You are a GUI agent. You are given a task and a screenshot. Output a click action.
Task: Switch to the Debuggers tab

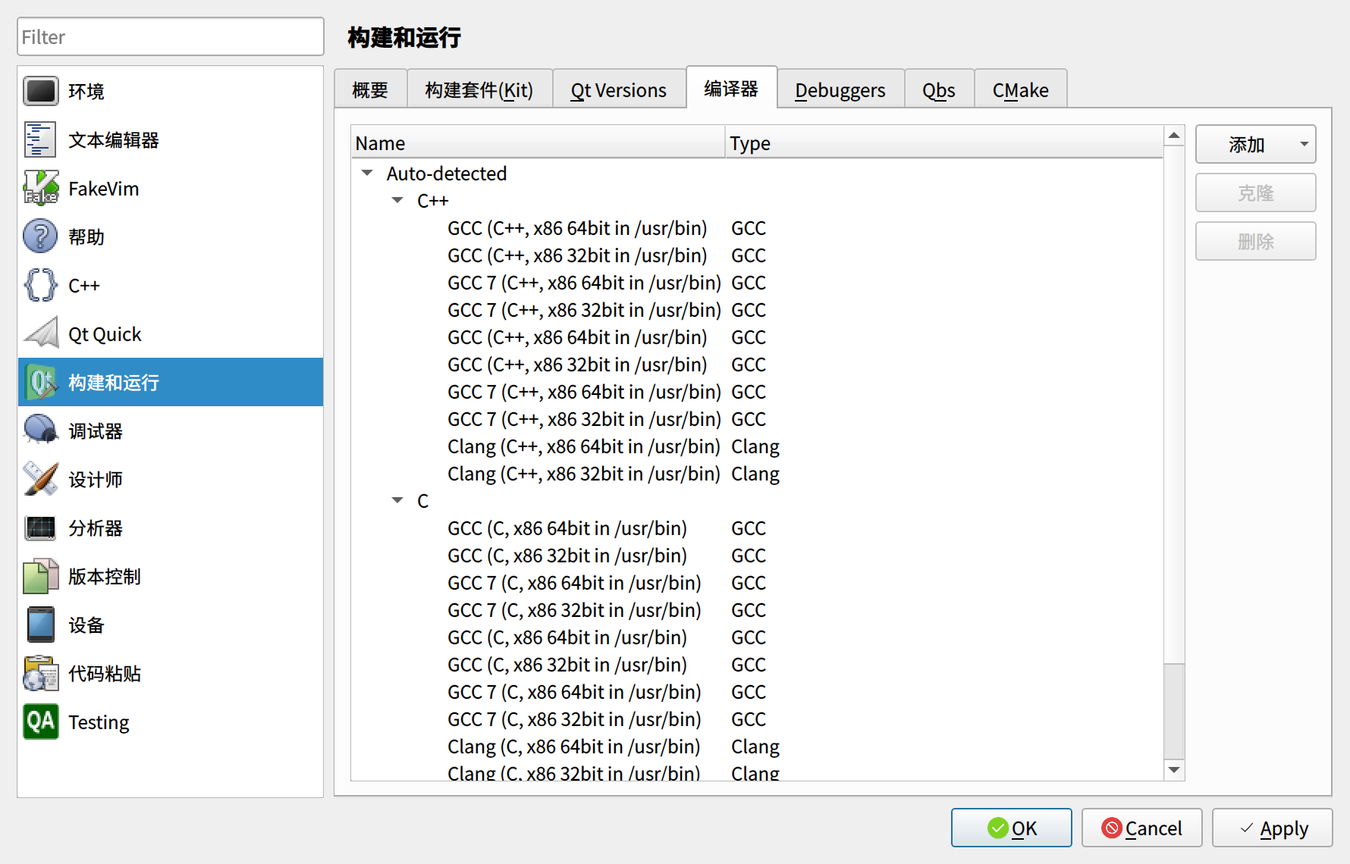coord(840,89)
